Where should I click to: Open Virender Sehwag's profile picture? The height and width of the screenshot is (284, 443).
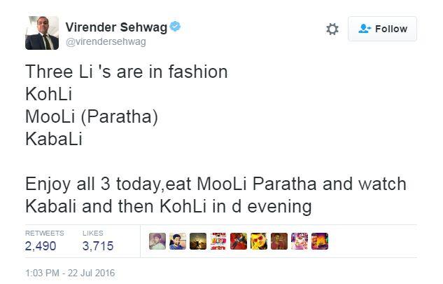pyautogui.click(x=42, y=33)
